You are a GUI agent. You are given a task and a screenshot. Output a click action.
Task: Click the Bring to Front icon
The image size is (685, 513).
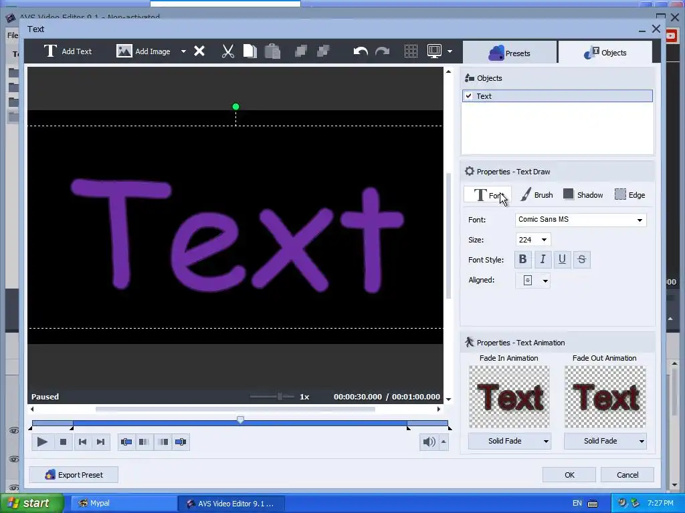(x=301, y=51)
